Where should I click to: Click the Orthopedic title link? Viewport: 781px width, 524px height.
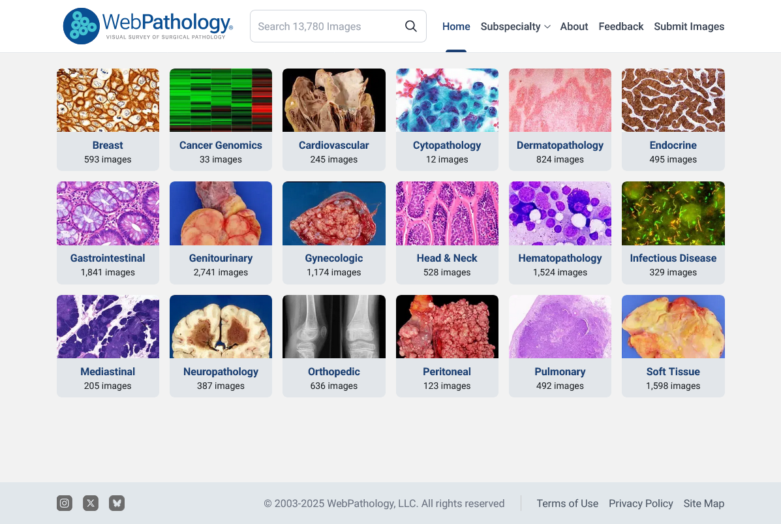333,372
